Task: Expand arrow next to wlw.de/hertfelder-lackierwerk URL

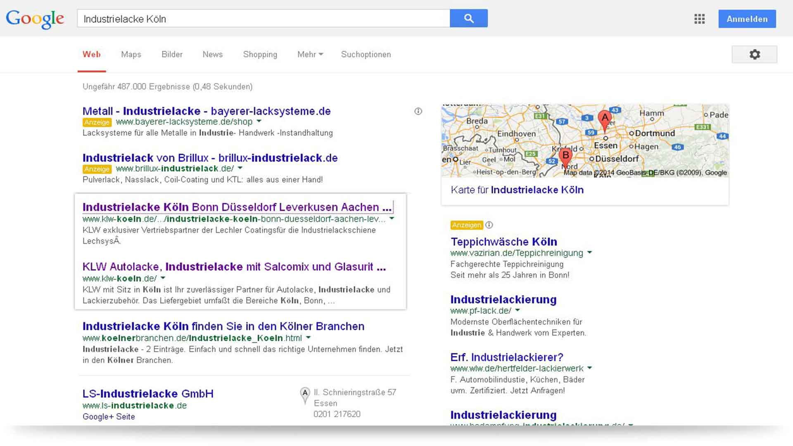Action: pos(589,368)
